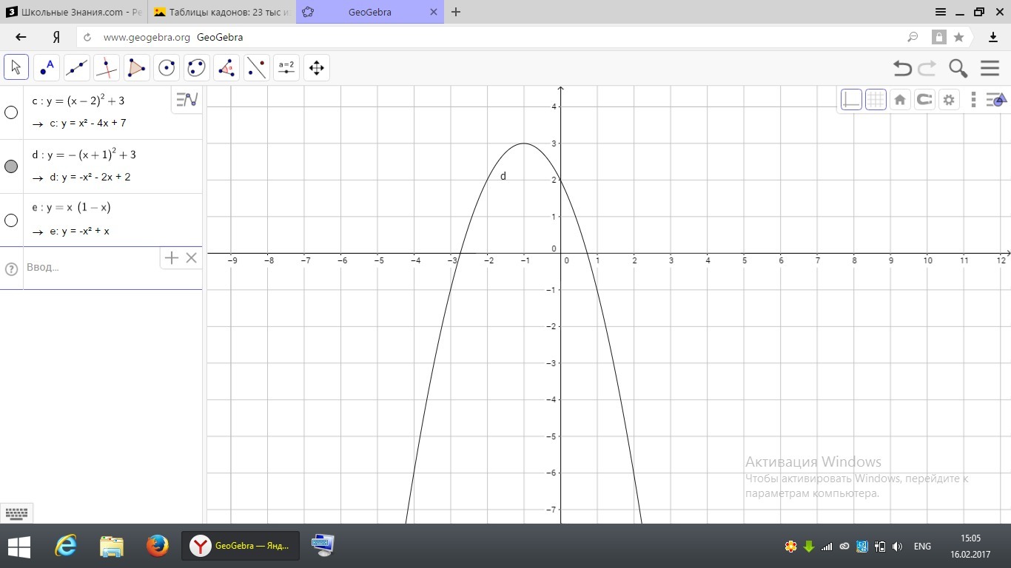Viewport: 1011px width, 568px height.
Task: Click label d on the parabola
Action: pyautogui.click(x=503, y=176)
